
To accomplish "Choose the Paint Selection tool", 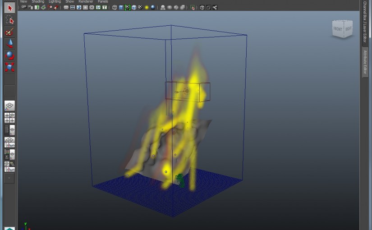I will point(9,32).
